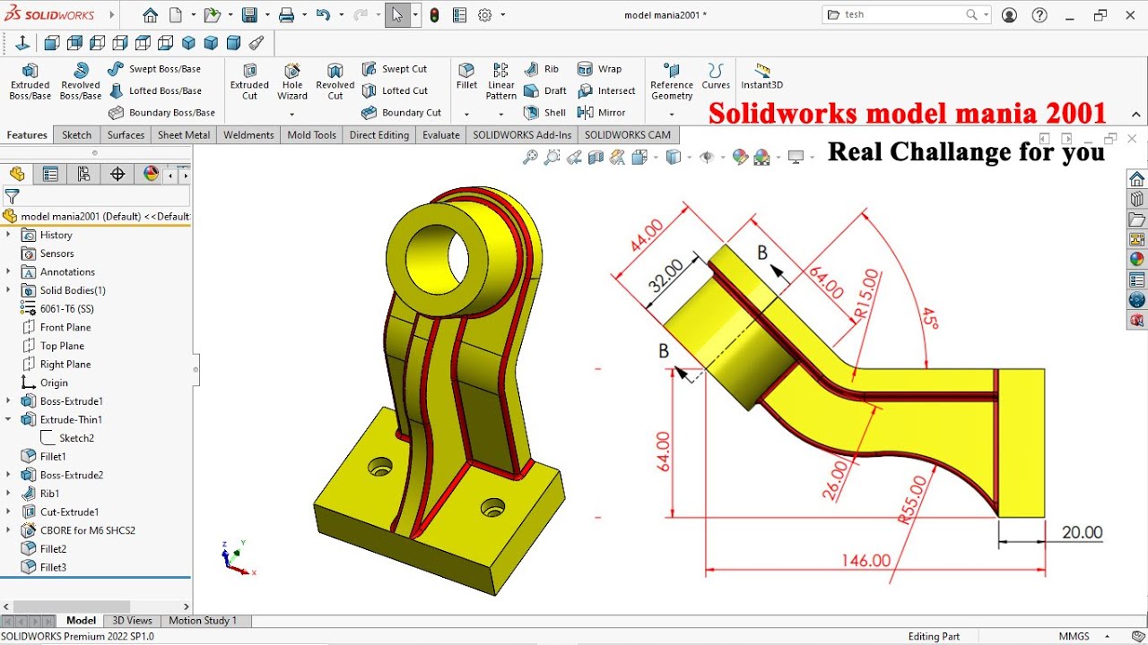
Task: Open FeatureManager design tree tab
Action: (17, 174)
